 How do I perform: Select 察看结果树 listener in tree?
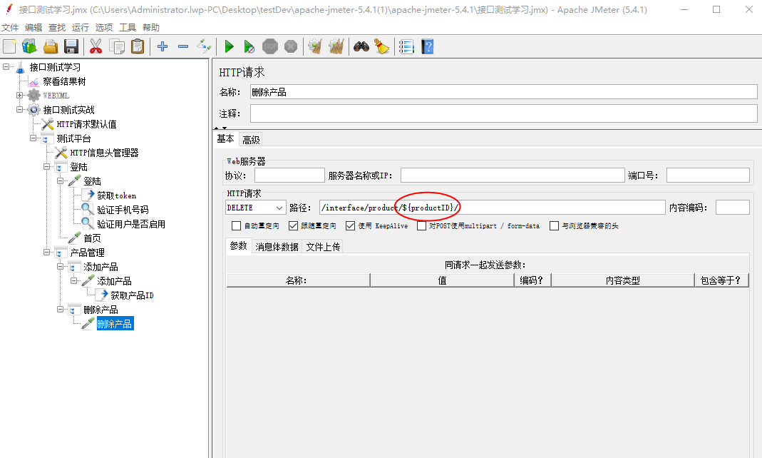click(x=64, y=81)
